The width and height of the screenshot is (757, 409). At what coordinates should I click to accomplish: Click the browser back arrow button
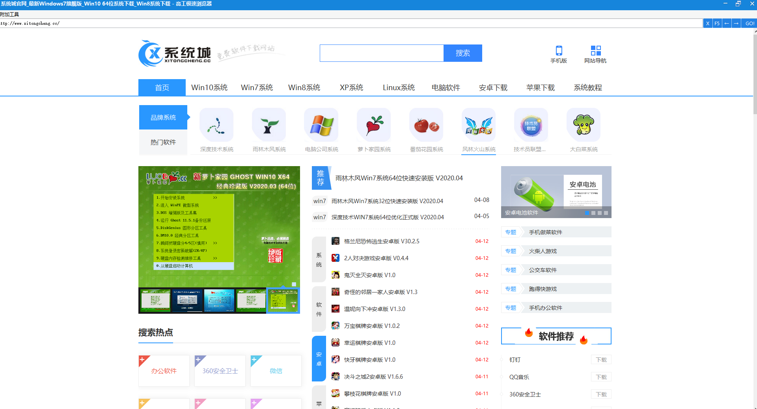[727, 23]
